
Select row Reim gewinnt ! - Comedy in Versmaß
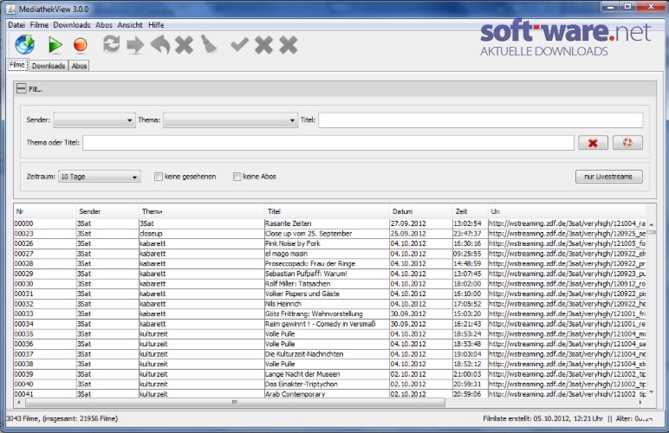pos(329,324)
